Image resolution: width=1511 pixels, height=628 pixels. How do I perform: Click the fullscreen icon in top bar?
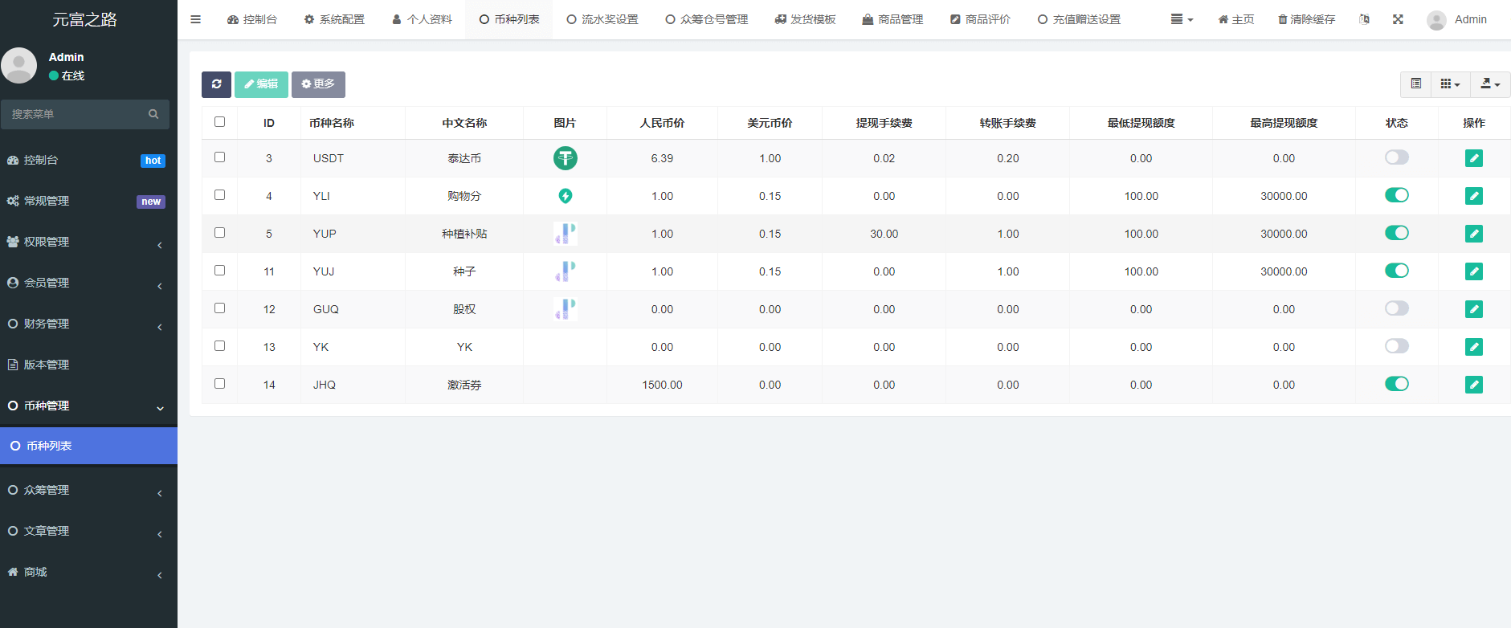coord(1398,19)
